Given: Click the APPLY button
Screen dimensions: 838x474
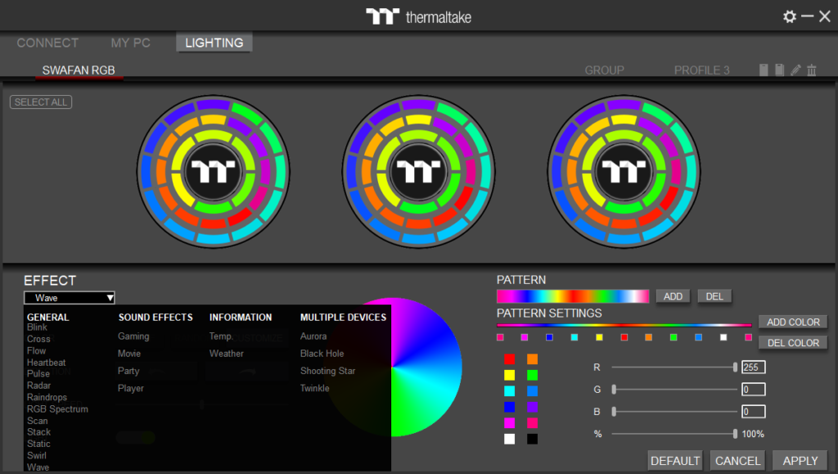Looking at the screenshot, I should [x=800, y=461].
